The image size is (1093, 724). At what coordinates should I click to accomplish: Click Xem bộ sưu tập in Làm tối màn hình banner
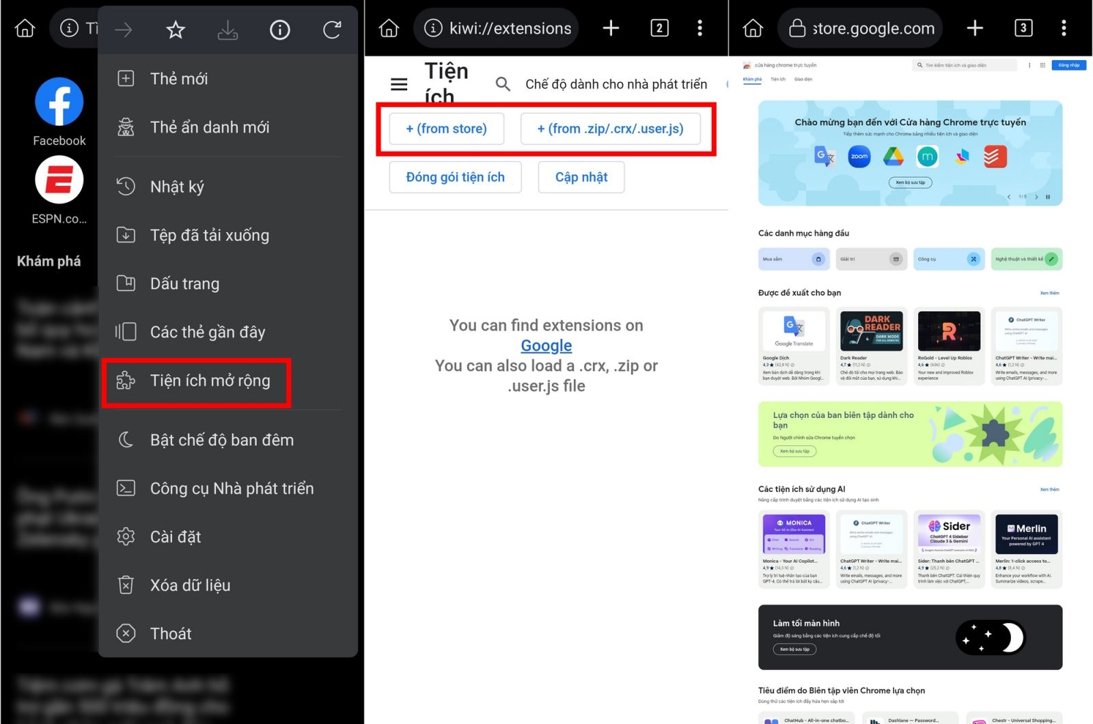click(794, 650)
